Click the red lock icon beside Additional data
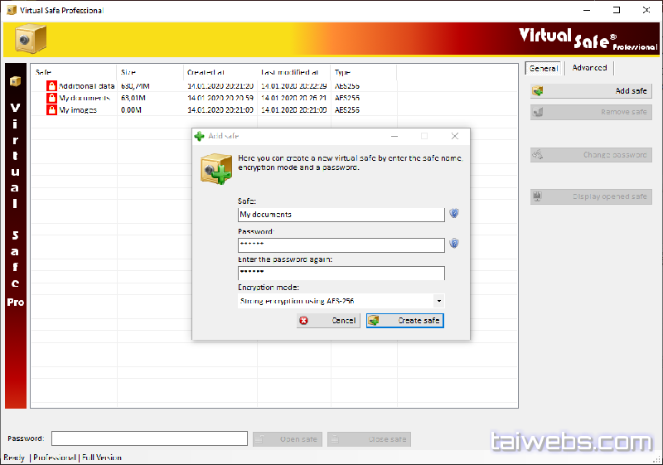 (51, 85)
